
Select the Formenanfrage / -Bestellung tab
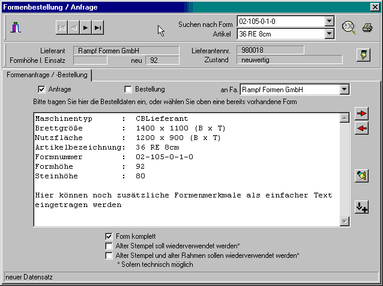[x=46, y=75]
